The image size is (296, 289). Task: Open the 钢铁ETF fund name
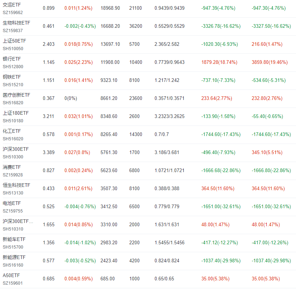(12, 77)
